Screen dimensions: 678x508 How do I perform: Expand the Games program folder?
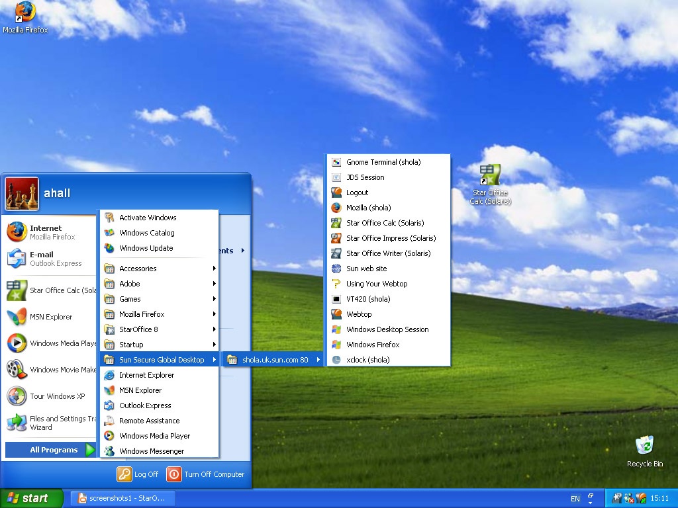(x=130, y=299)
